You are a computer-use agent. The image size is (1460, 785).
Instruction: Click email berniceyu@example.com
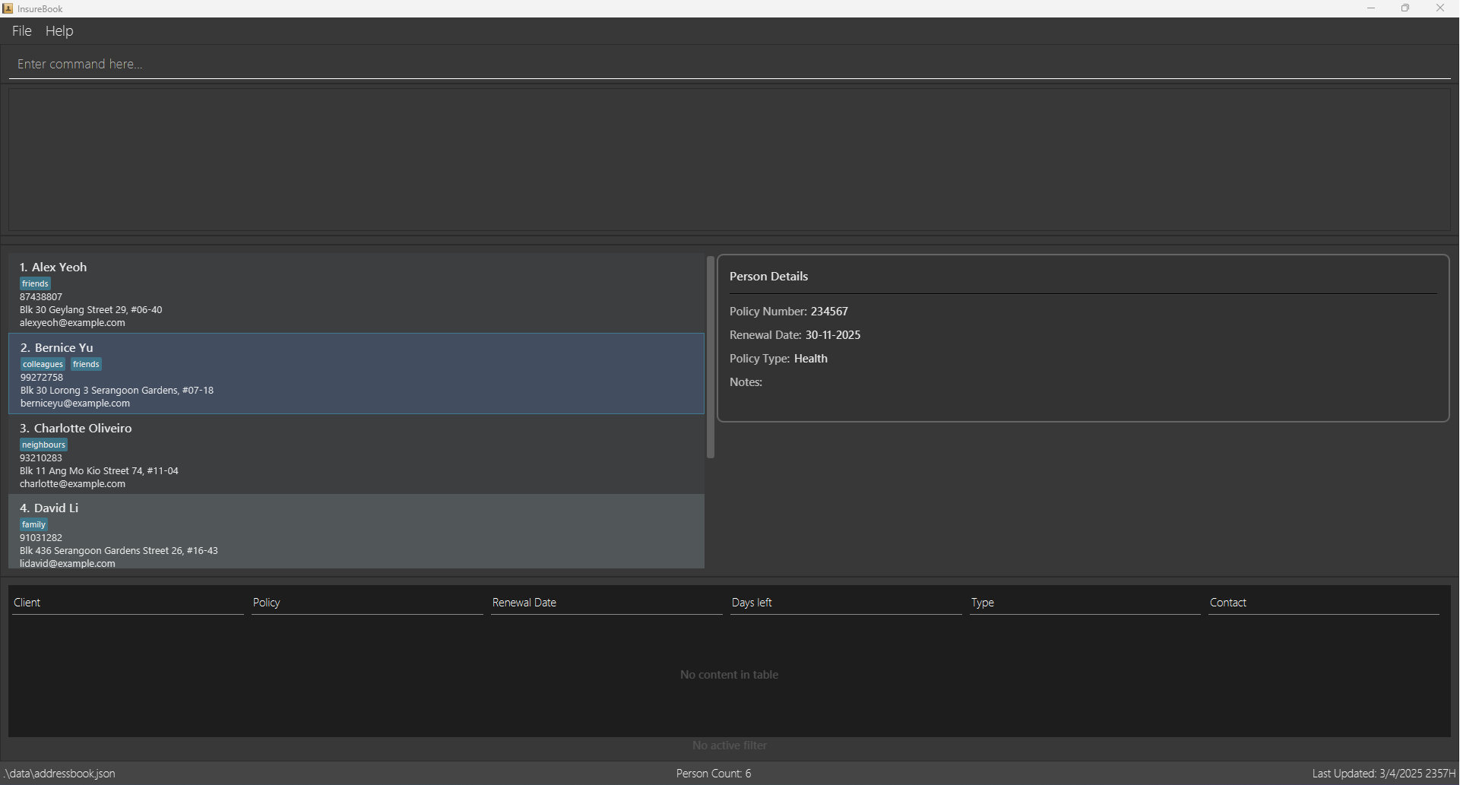75,404
